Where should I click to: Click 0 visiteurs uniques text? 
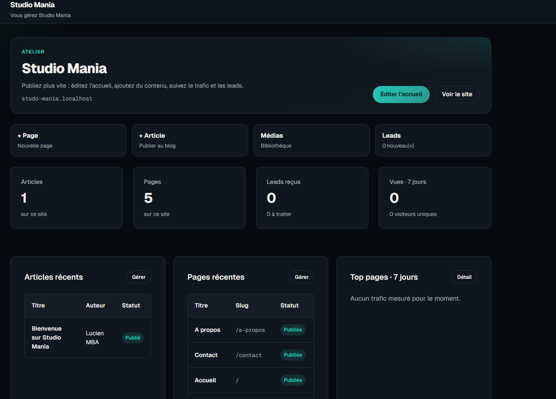(413, 214)
